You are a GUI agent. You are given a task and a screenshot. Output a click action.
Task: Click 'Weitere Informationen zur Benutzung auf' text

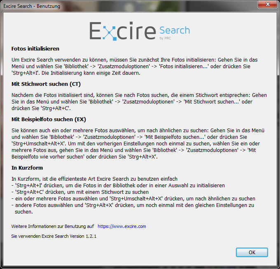(x=53, y=226)
